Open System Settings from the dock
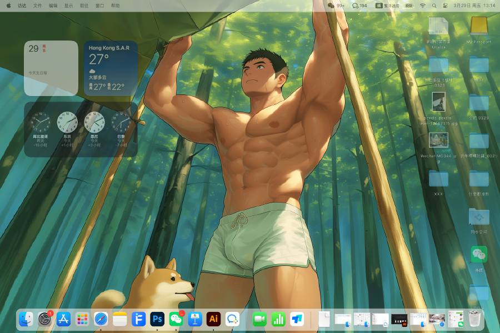Viewport: 500px width, 333px height. tap(45, 319)
